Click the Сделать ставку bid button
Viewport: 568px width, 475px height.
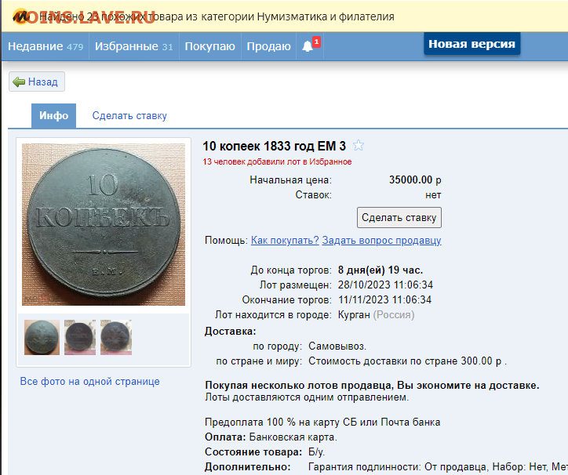pyautogui.click(x=399, y=218)
